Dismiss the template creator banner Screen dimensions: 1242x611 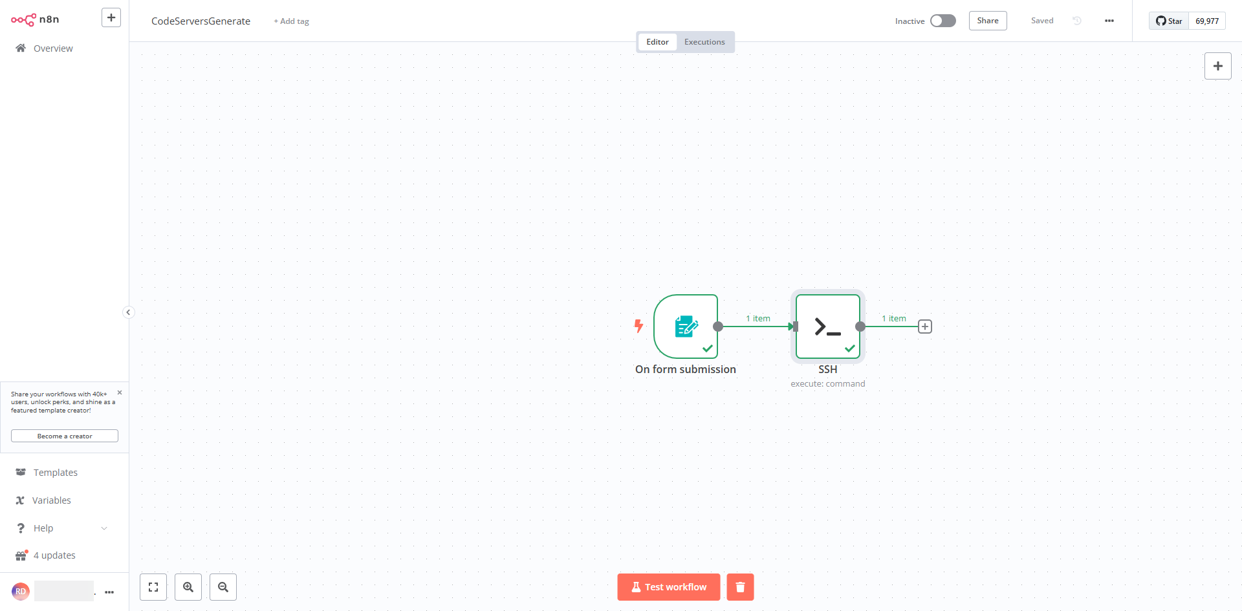coord(120,392)
